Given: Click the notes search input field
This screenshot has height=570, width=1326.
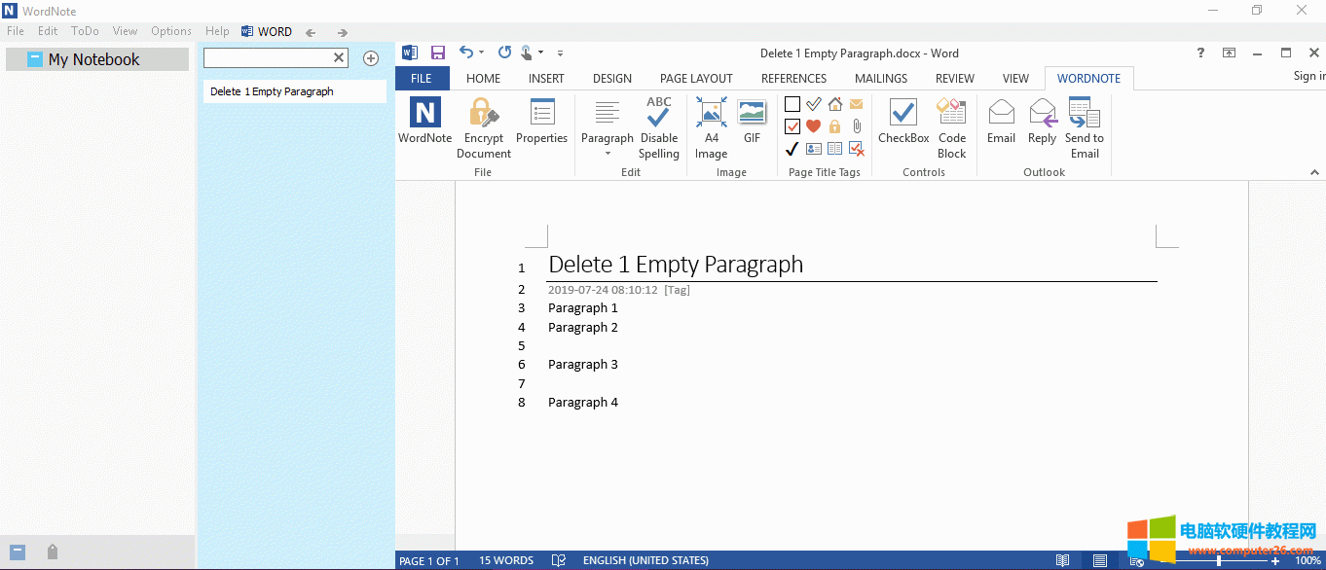Looking at the screenshot, I should pos(268,58).
